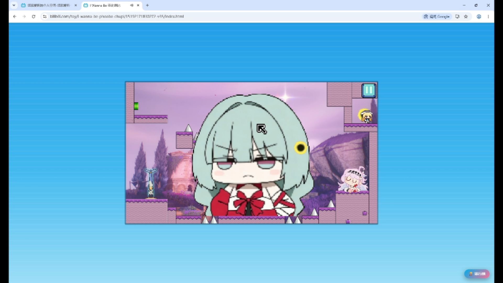Restore down the Chrome window

pyautogui.click(x=476, y=5)
